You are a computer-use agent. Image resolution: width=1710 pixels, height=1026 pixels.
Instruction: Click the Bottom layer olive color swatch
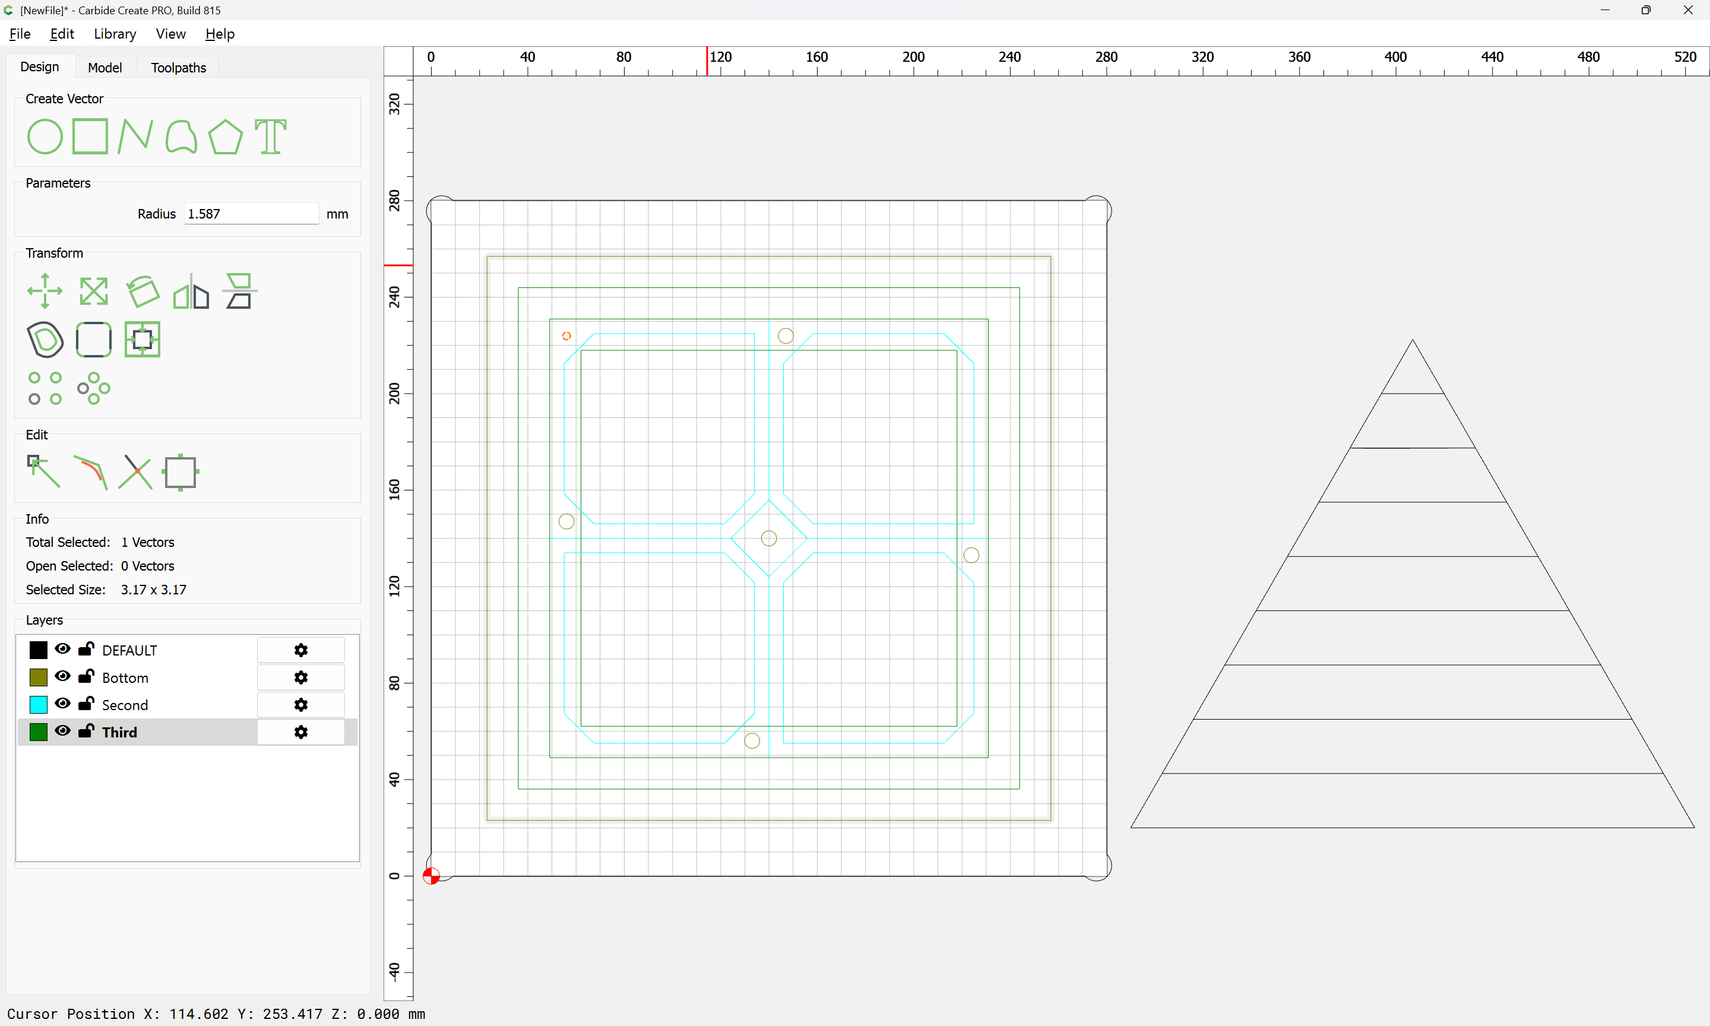point(39,677)
